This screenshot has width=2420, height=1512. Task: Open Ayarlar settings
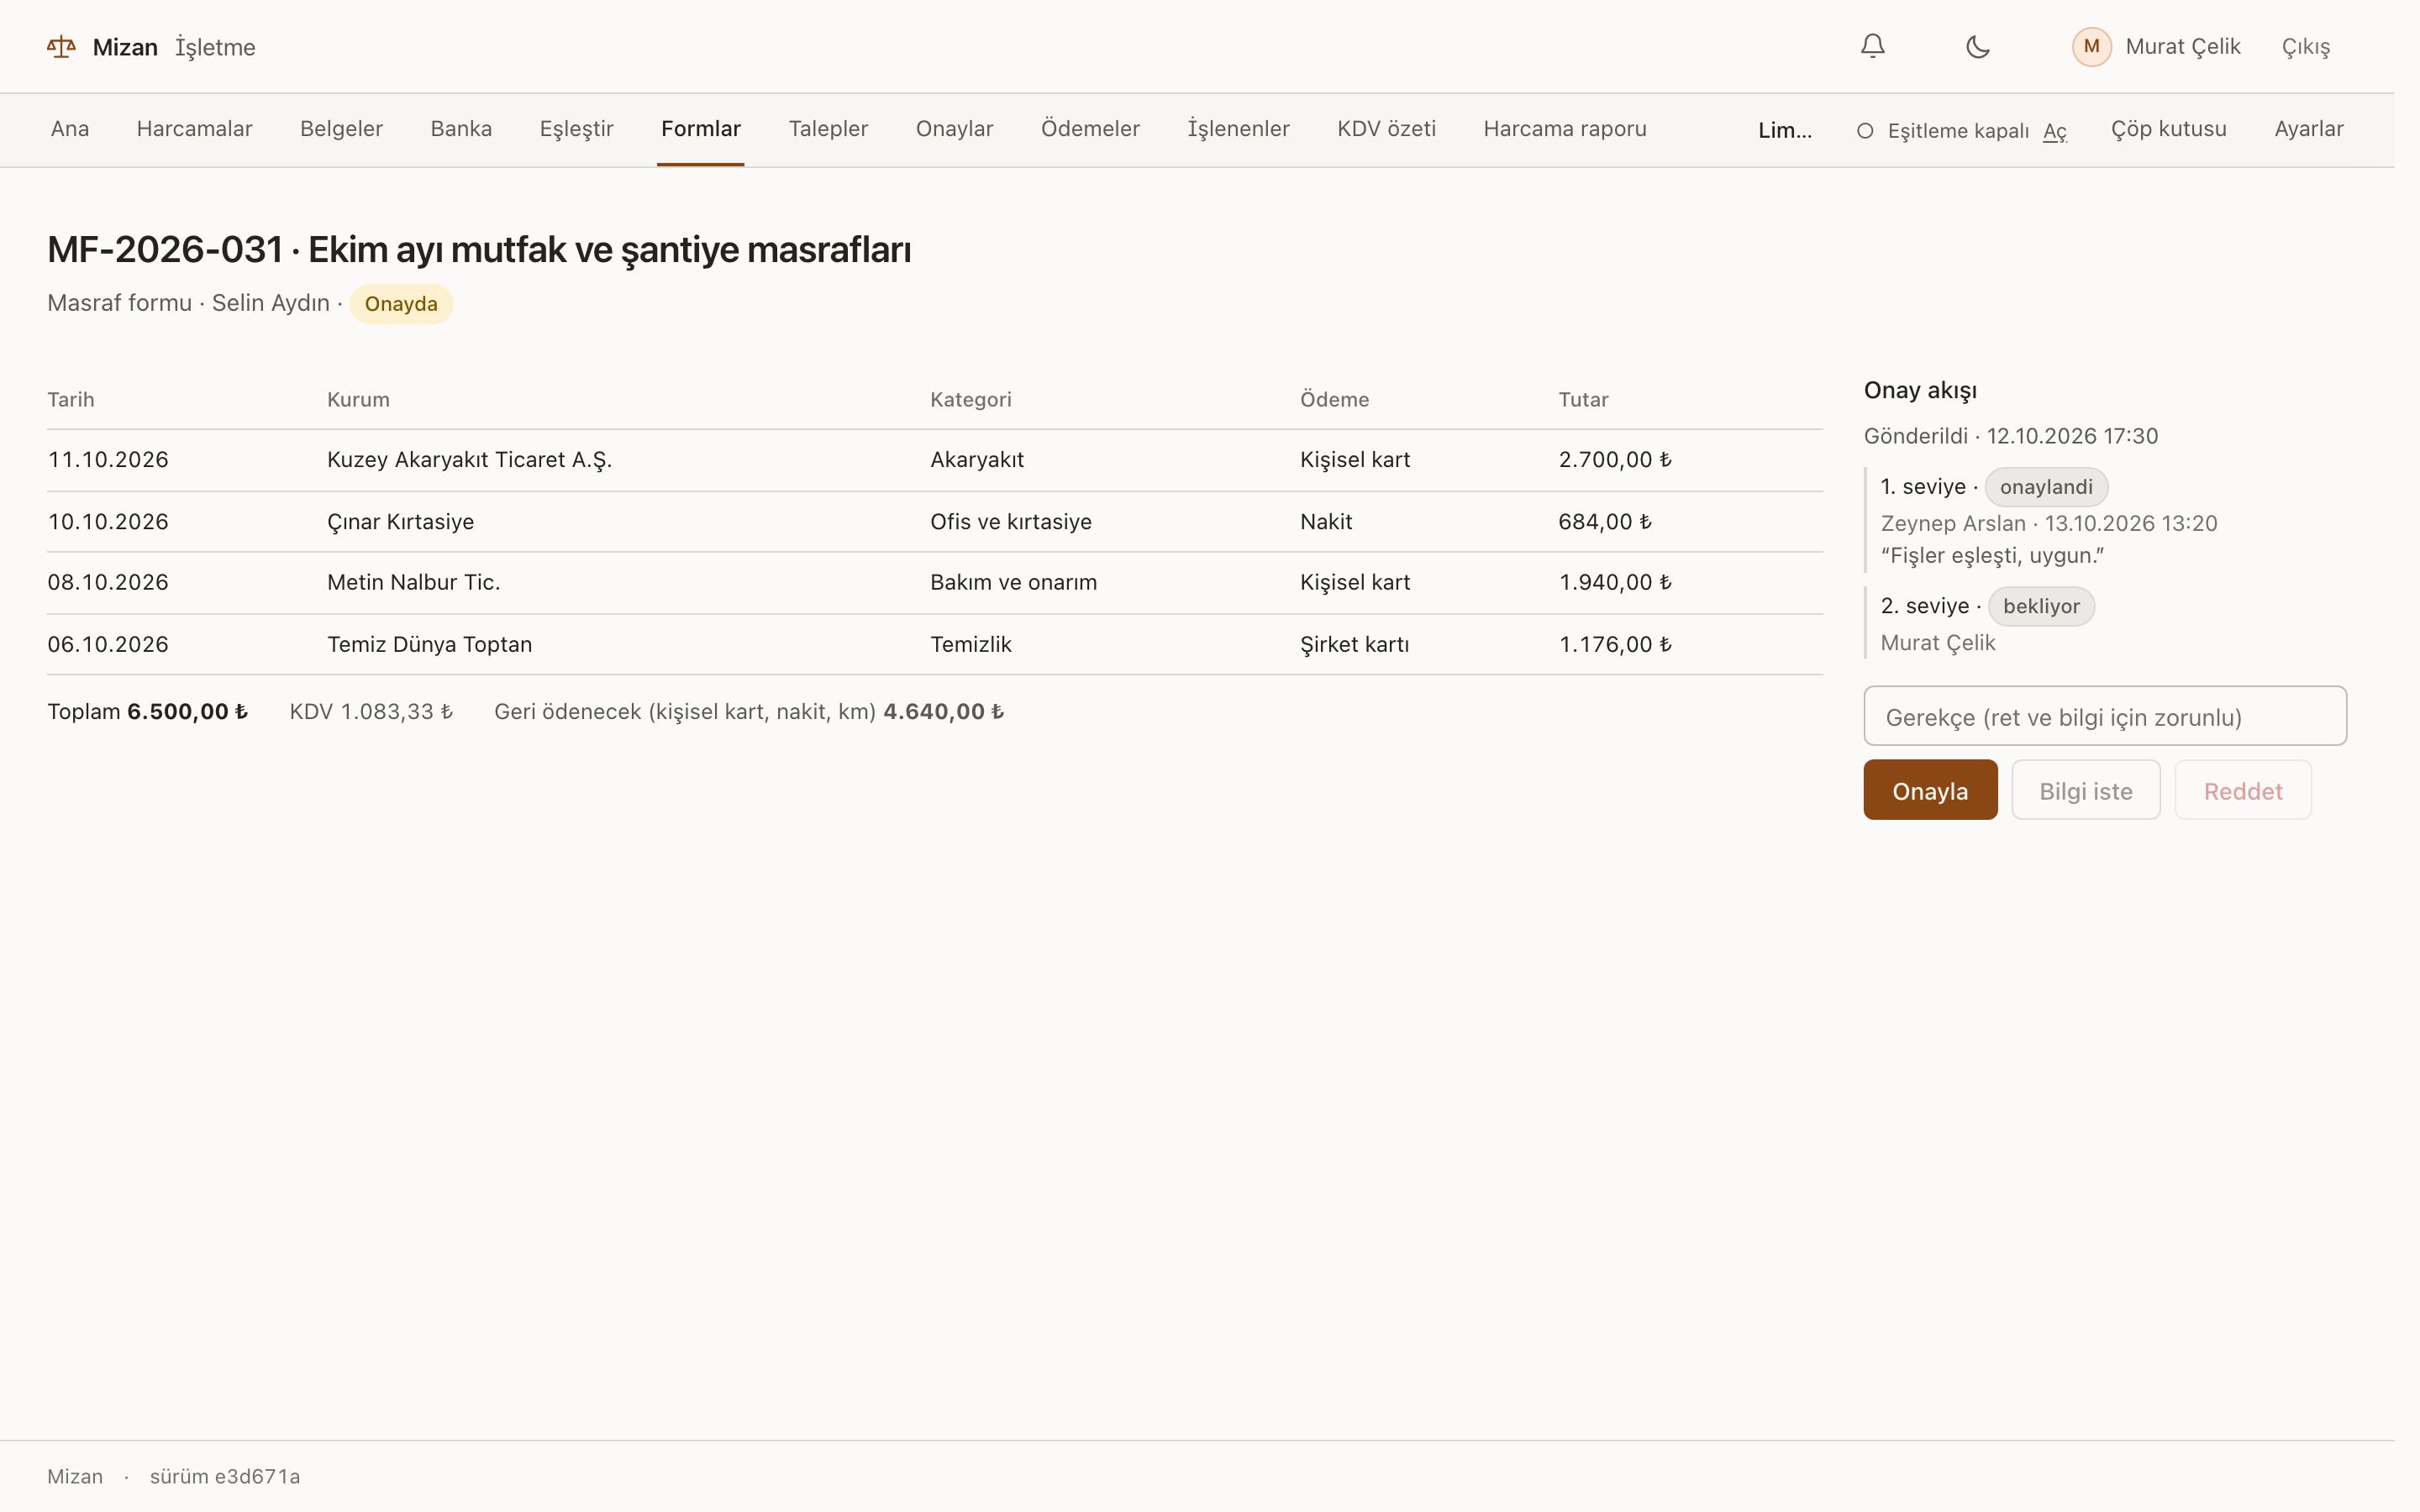coord(2309,129)
